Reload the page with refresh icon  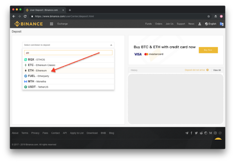[x=25, y=17]
